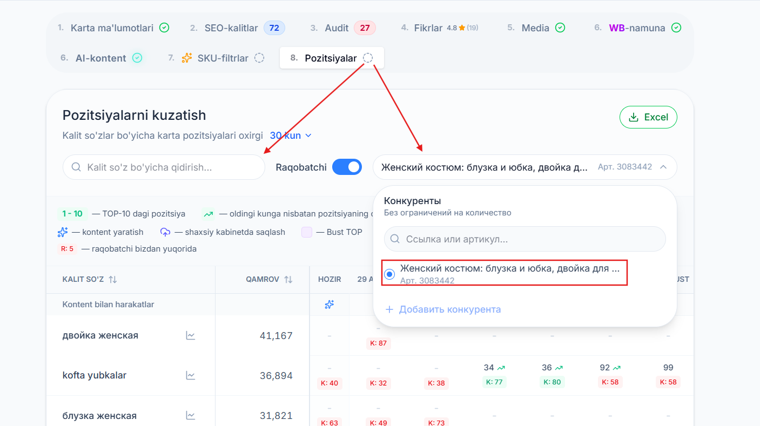Screen dimensions: 760x426
Task: Open the 30 kun period dropdown
Action: pos(291,136)
